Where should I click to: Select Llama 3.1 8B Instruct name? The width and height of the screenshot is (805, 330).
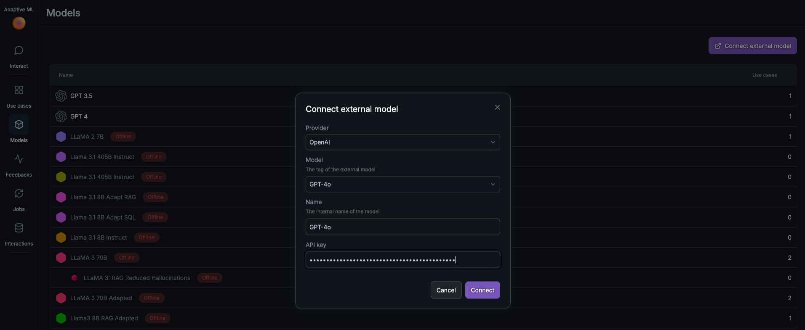(99, 238)
